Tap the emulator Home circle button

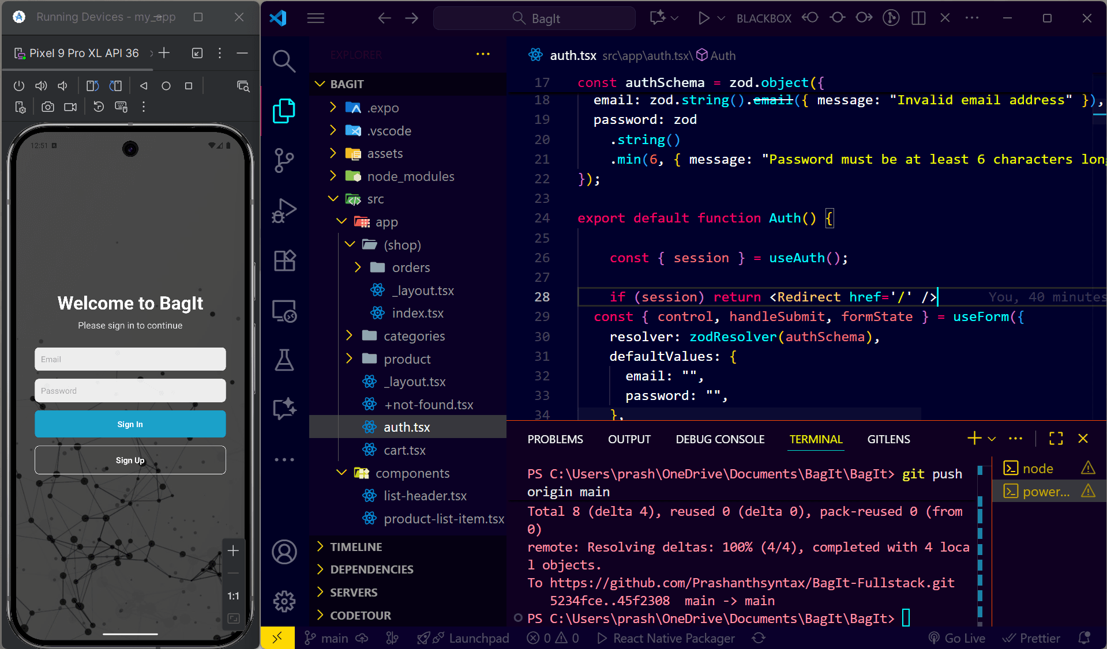pos(166,86)
